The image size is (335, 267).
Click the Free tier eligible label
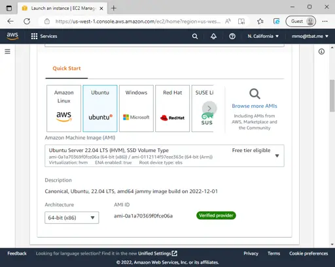pos(251,150)
